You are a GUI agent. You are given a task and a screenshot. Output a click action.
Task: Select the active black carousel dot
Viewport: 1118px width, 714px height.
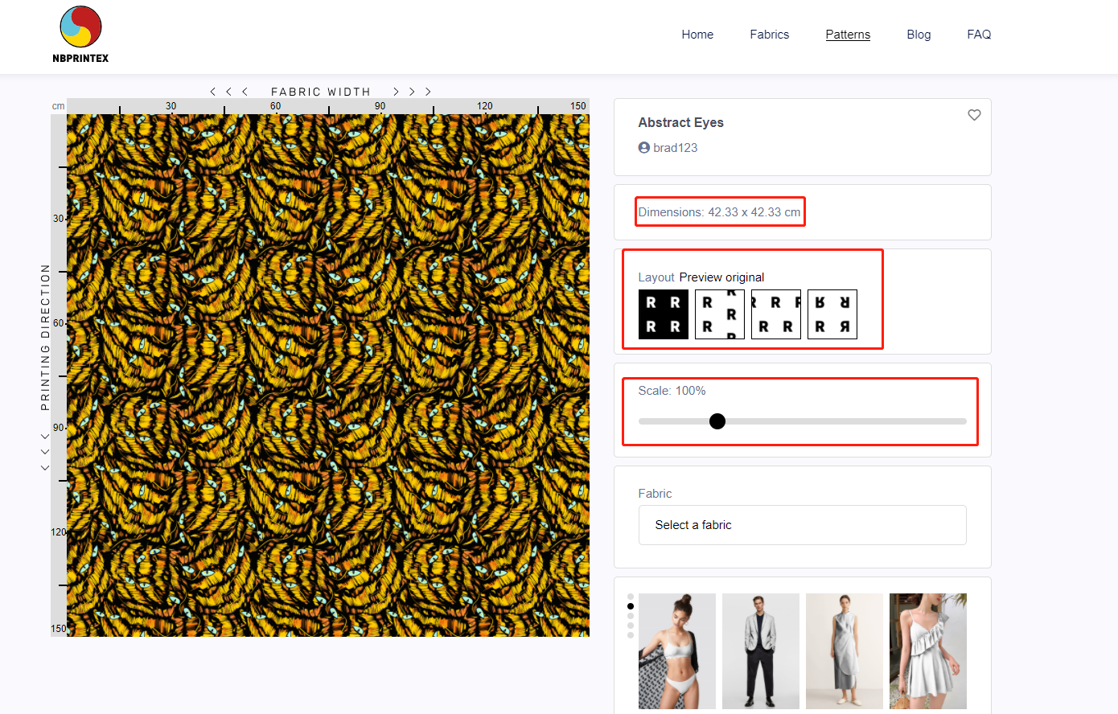(631, 606)
